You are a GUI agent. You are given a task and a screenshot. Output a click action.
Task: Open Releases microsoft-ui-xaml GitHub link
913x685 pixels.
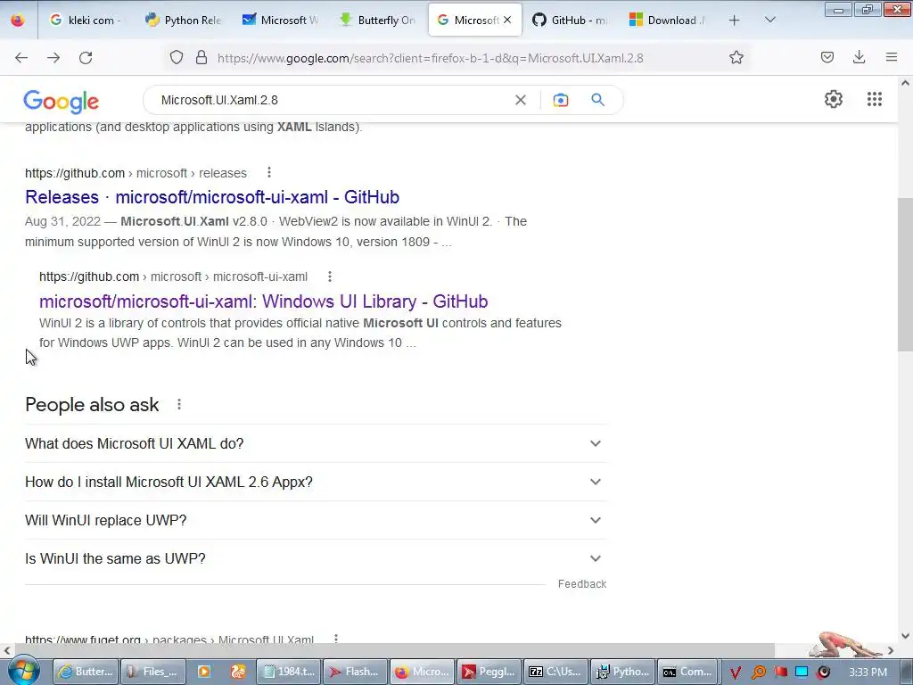click(212, 197)
